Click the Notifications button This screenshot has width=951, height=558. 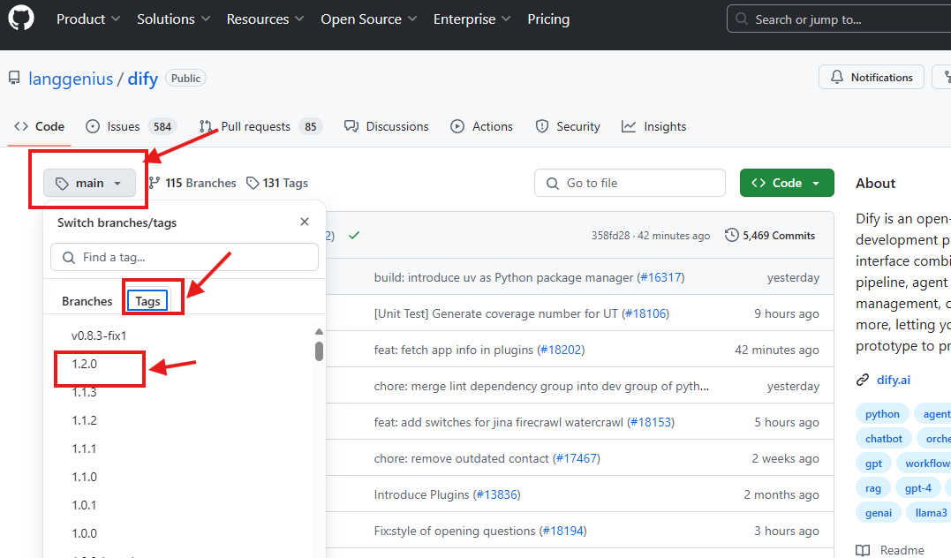(871, 77)
